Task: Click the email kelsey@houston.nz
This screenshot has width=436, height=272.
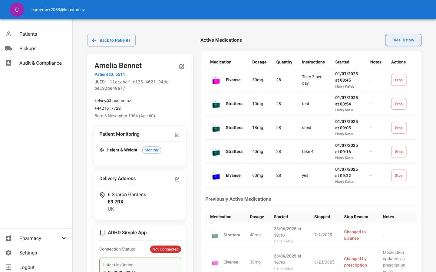Action: [113, 101]
